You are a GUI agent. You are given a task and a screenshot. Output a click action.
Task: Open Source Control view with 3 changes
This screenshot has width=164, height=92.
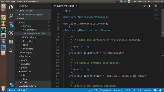coord(11,25)
